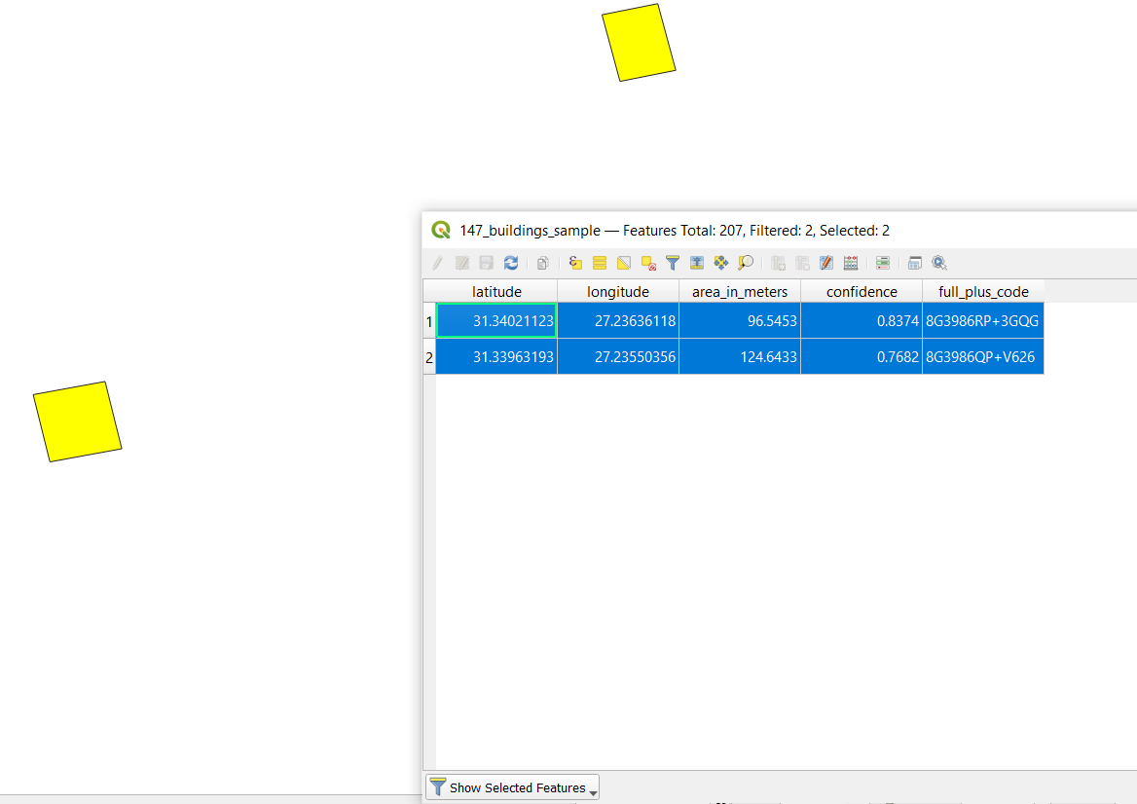The image size is (1137, 804).
Task: Sort by the latitude column header
Action: click(495, 291)
